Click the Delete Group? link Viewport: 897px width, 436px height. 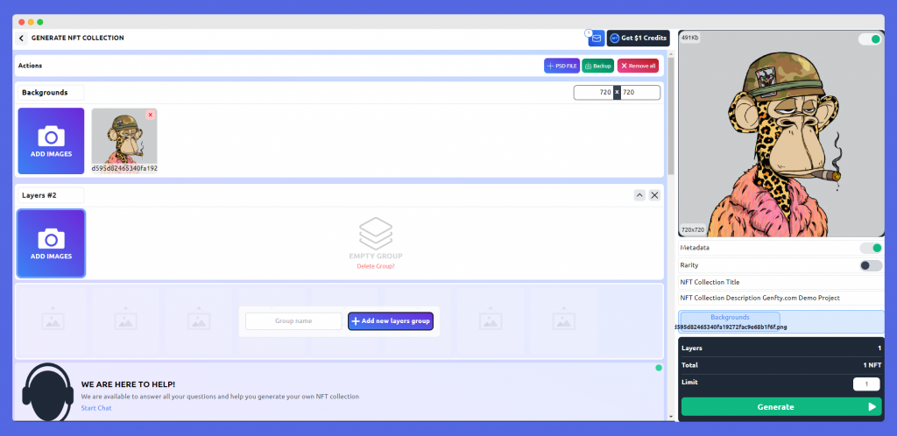pos(376,266)
